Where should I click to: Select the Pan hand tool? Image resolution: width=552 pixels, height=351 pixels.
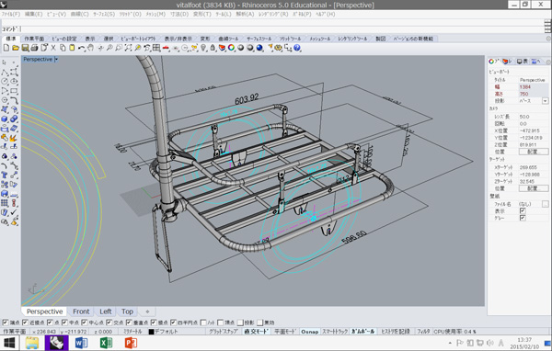coord(91,48)
